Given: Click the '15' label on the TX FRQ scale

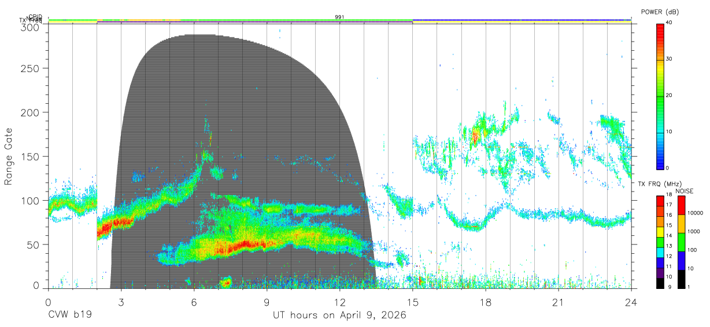Looking at the screenshot, I should (669, 225).
